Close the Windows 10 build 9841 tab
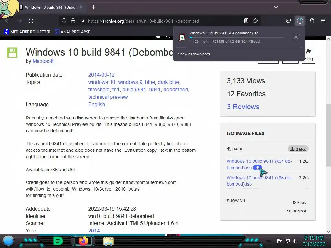Screen dimensions: 331x248 click(81, 7)
